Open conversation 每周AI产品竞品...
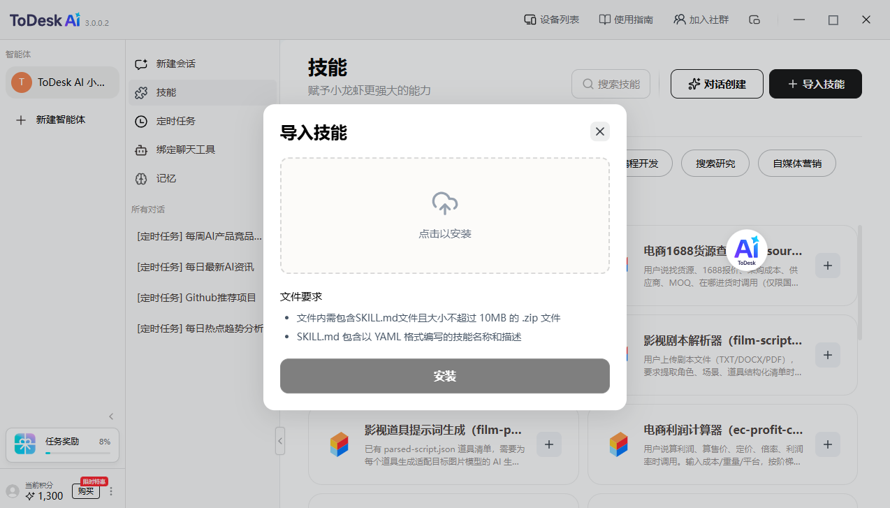Screen dimensions: 890x508 point(200,236)
